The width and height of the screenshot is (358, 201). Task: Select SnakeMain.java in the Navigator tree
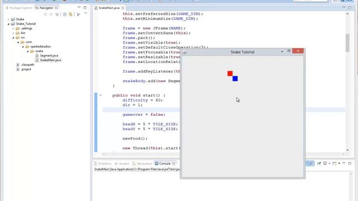pyautogui.click(x=48, y=60)
